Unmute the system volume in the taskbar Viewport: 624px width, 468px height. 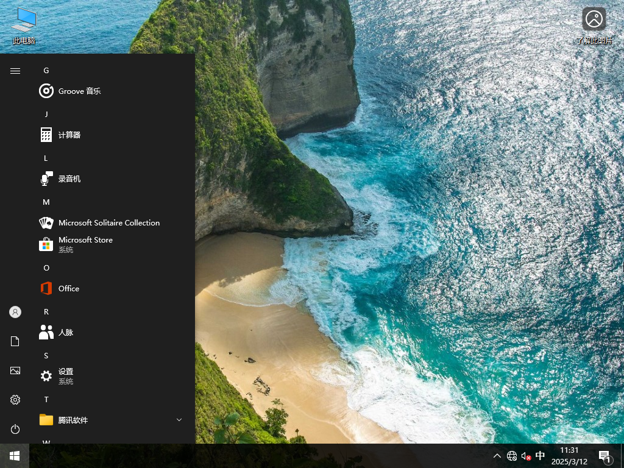coord(525,455)
